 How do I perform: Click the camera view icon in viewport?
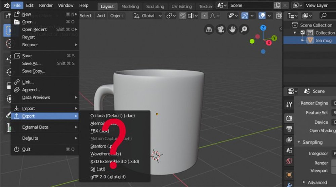tap(220, 29)
